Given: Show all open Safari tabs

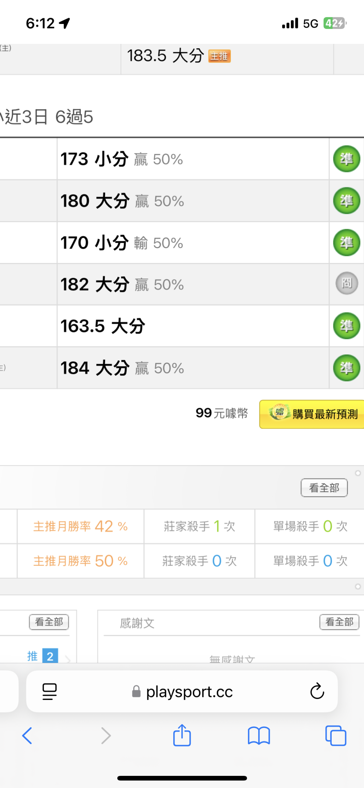Looking at the screenshot, I should [336, 735].
